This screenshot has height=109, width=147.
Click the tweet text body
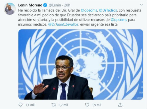click(x=80, y=17)
